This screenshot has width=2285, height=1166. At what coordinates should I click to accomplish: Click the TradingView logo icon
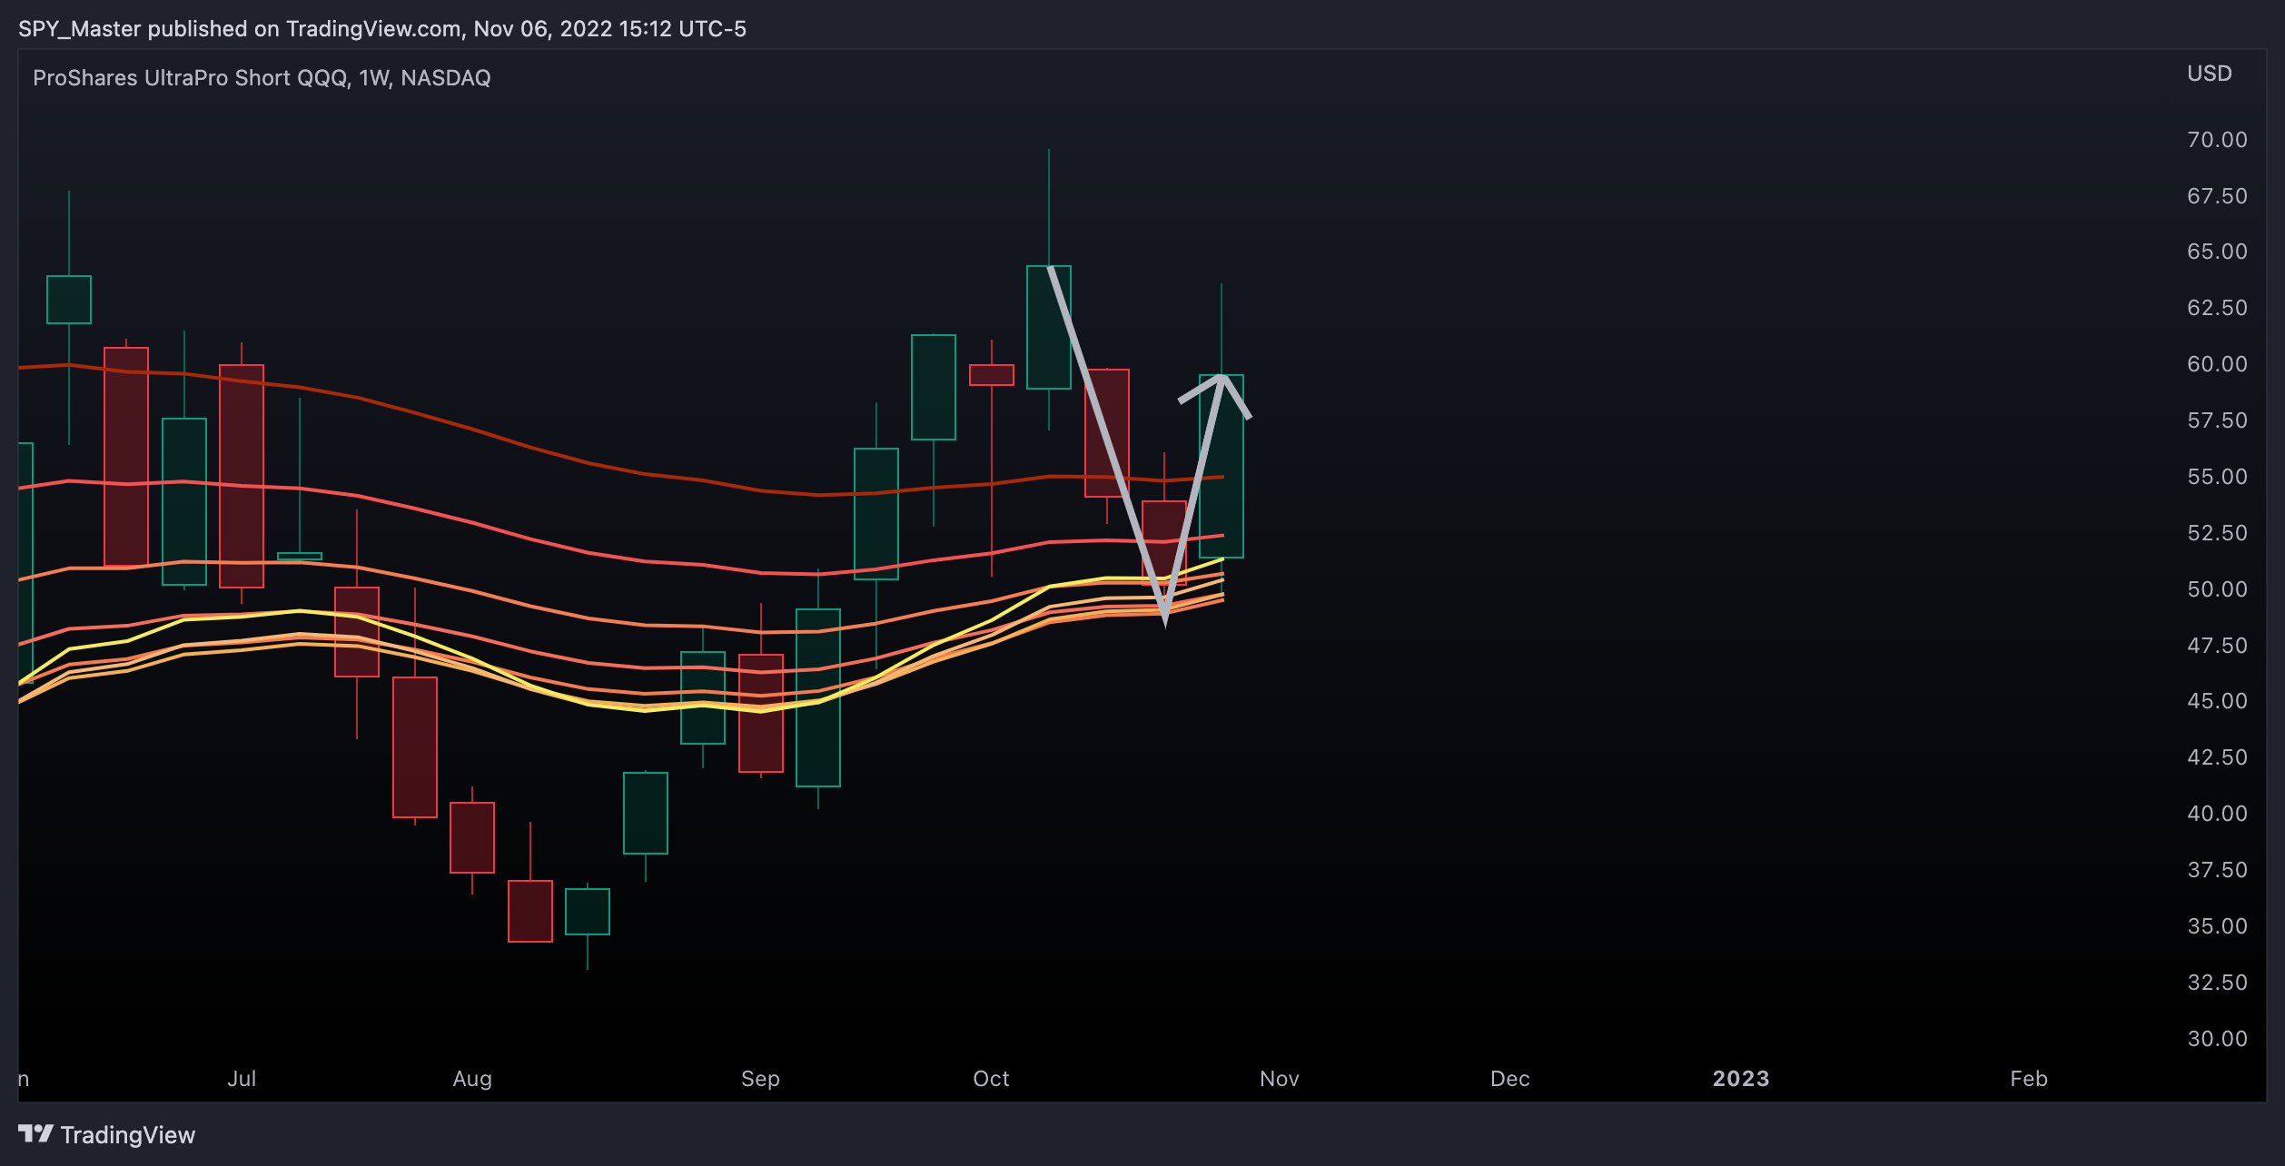click(35, 1134)
